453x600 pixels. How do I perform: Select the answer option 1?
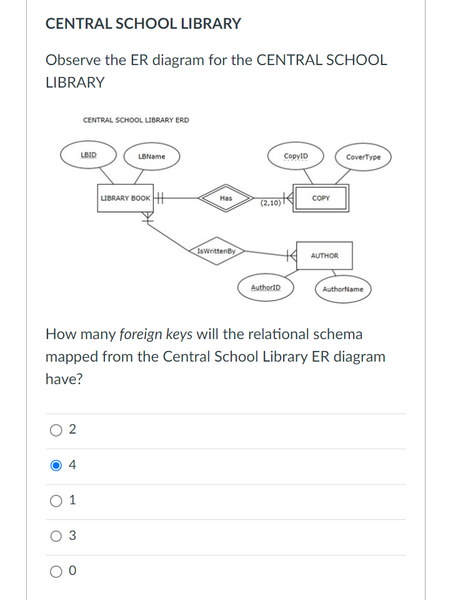pos(56,501)
